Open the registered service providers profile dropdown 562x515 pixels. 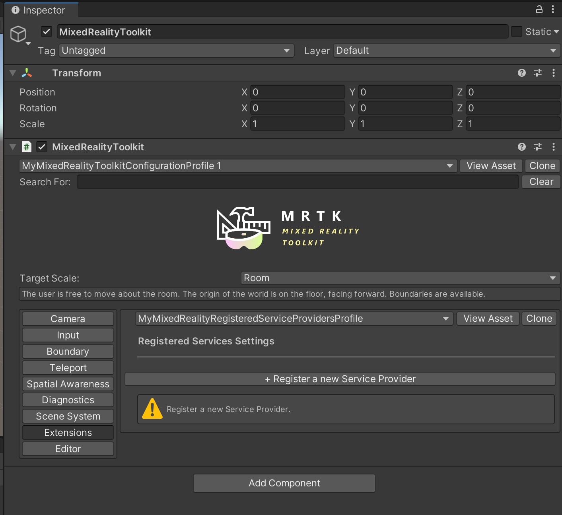click(294, 319)
